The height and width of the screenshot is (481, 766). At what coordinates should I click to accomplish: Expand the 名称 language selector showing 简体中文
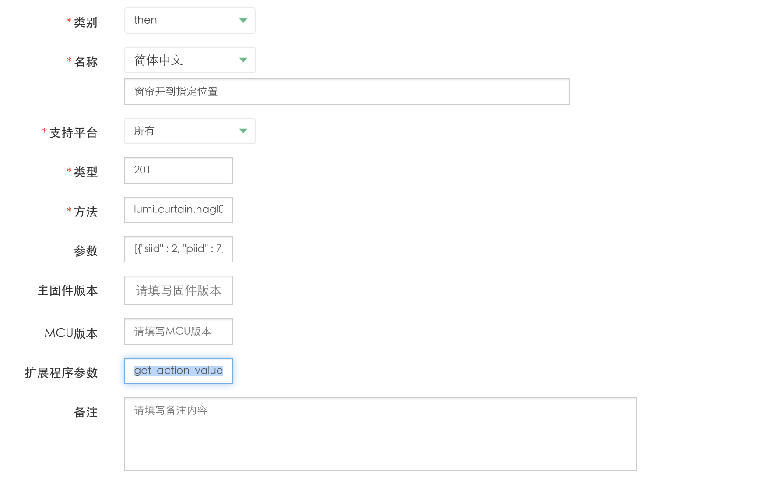189,60
